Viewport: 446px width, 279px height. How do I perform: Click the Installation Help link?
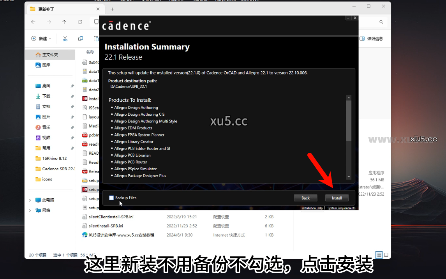point(312,208)
